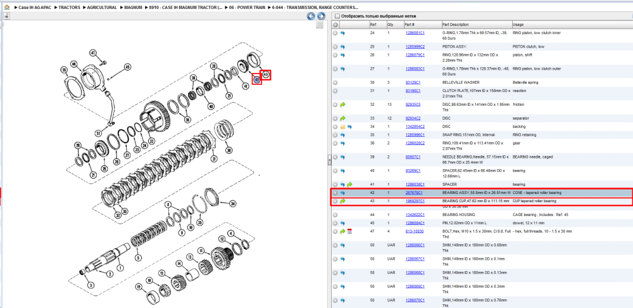
Task: Add Ref 31 CLUTCH PLATE with the plus icon
Action: tap(335, 91)
